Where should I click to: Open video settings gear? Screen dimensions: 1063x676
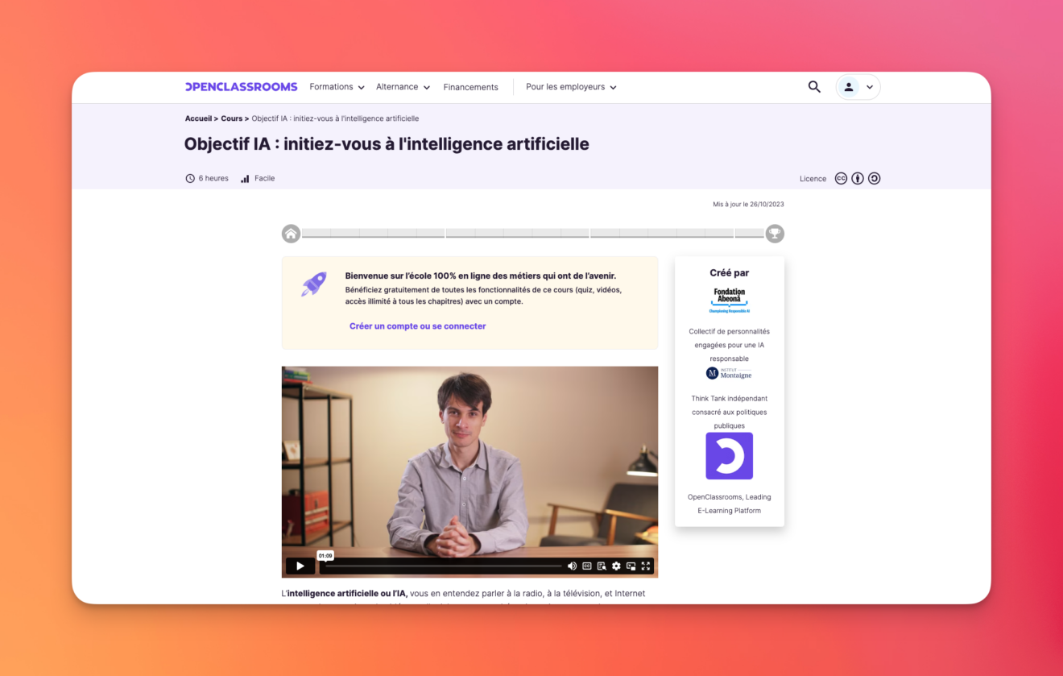click(616, 566)
